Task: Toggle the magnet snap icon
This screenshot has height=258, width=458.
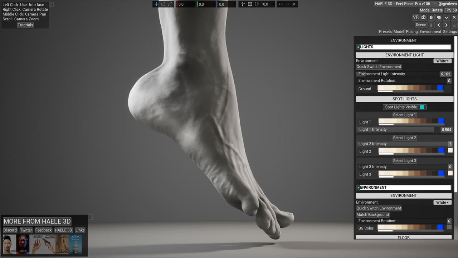Action: [x=257, y=4]
